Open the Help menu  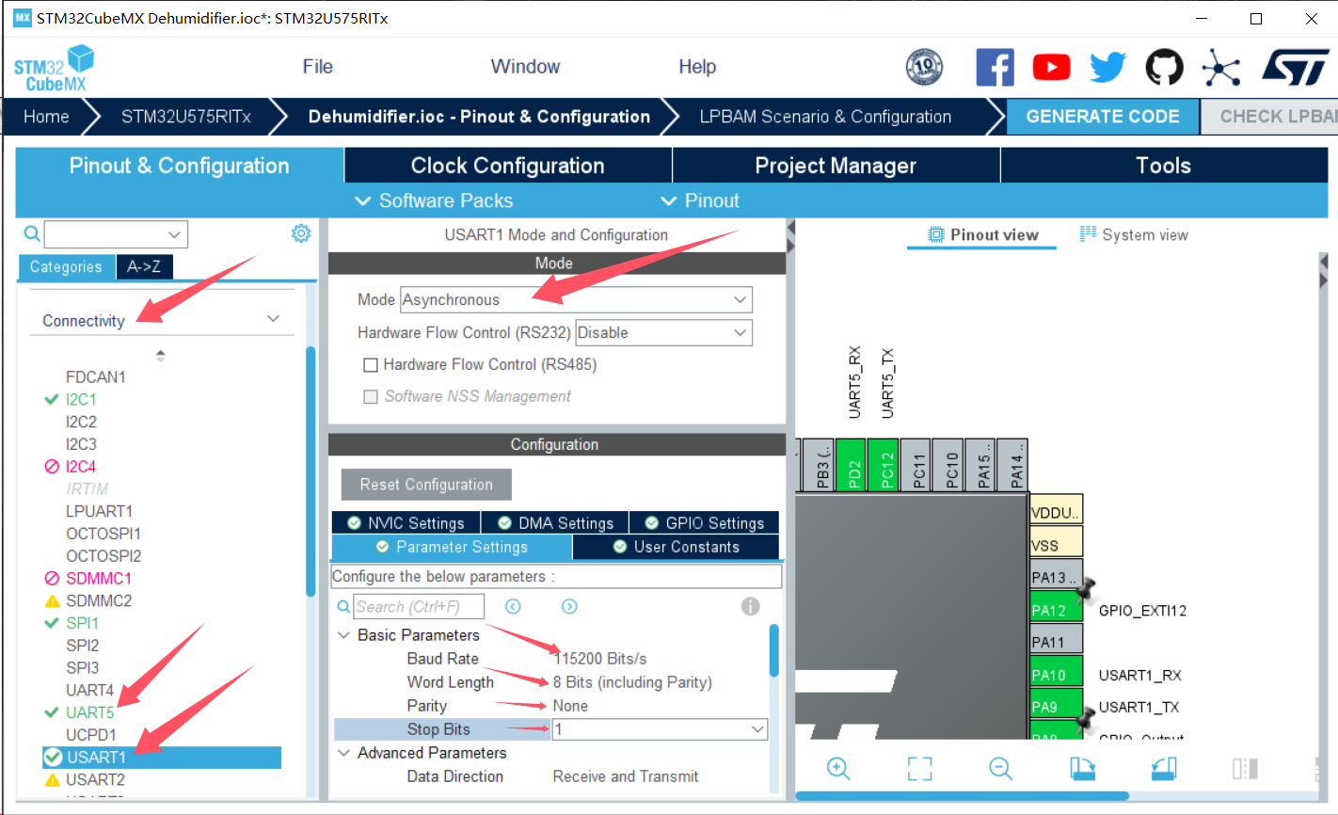pos(697,67)
